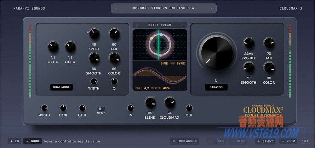Click the reverb SMOOTH knob set to 15

click(249, 67)
